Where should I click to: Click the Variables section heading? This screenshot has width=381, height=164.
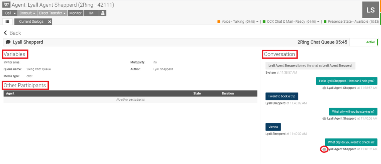point(15,54)
